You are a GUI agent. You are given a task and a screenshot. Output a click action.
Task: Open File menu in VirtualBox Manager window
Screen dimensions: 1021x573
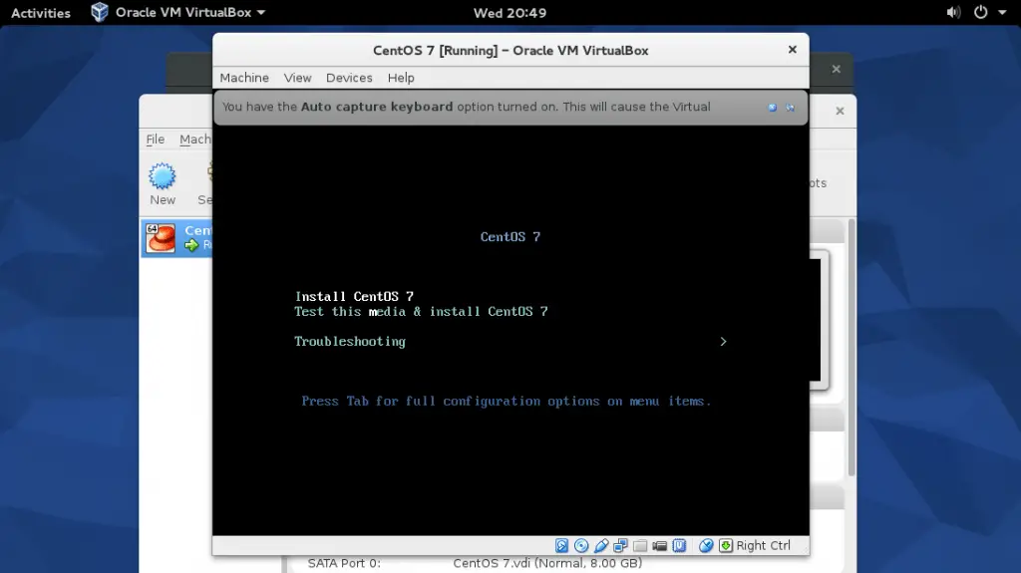[155, 139]
